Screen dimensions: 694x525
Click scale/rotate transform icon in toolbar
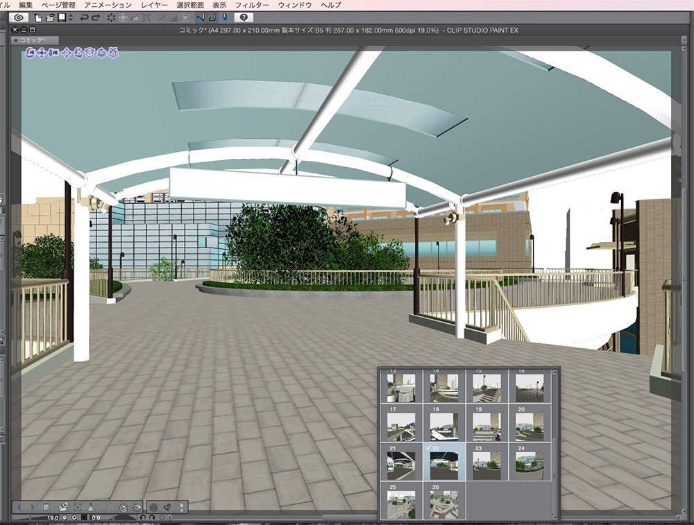[x=123, y=18]
